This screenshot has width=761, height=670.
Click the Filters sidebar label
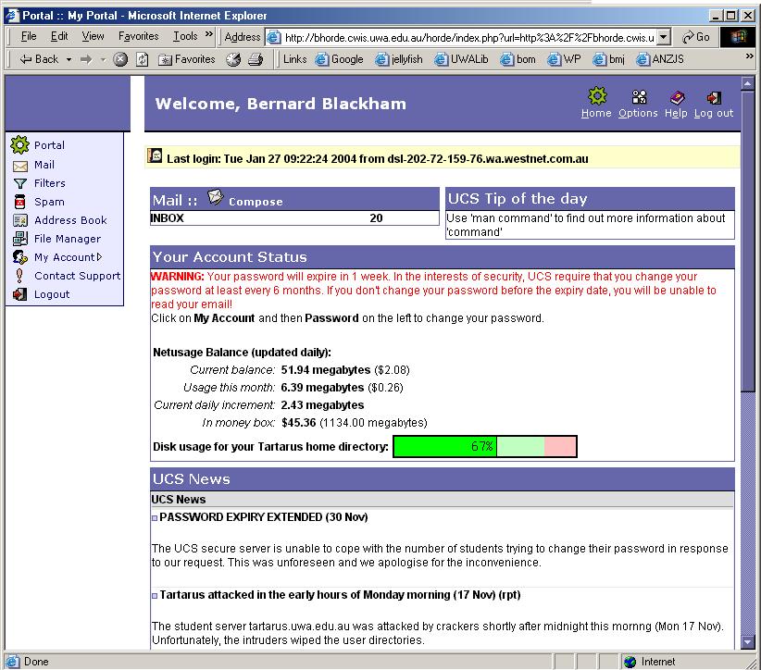point(49,183)
